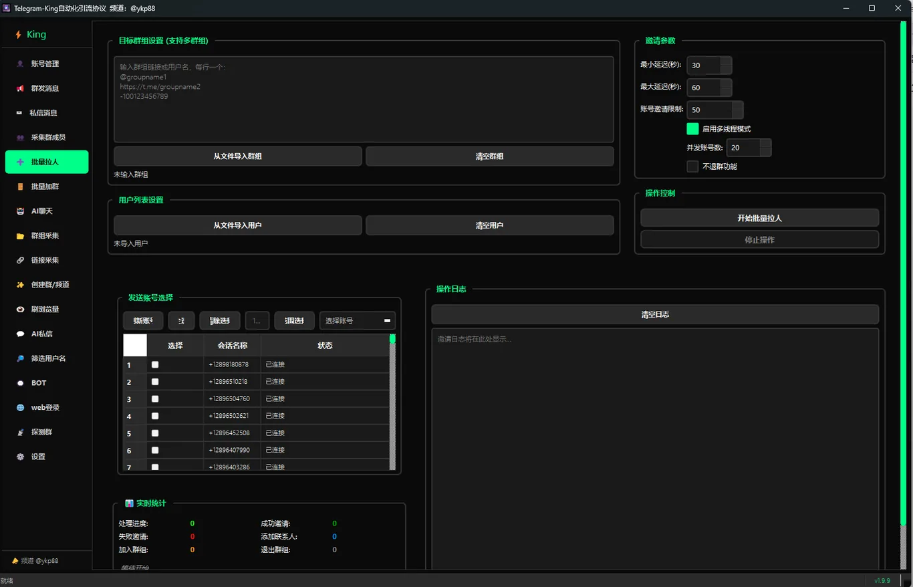The image size is (913, 587).
Task: Focus the target group links text area
Action: (364, 99)
